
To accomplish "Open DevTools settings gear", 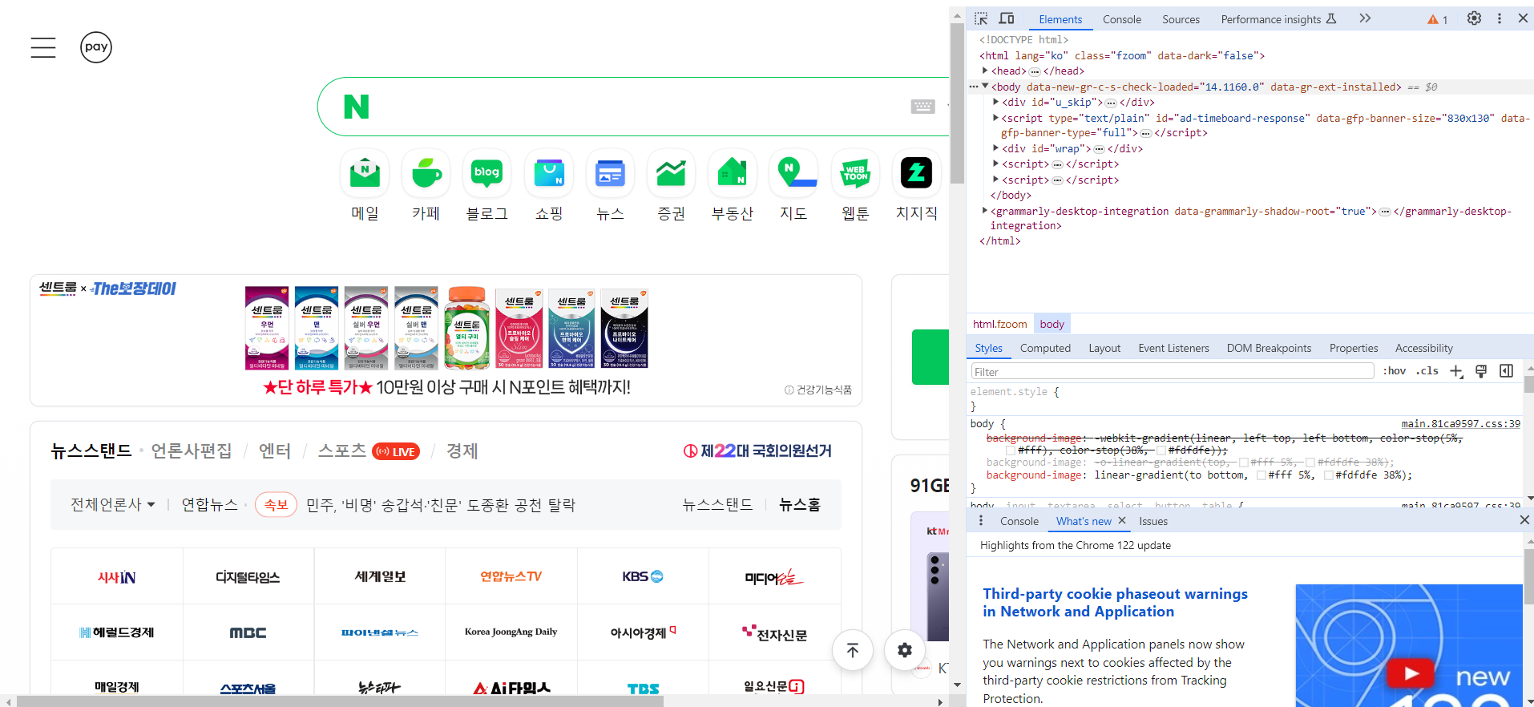I will coord(1474,18).
